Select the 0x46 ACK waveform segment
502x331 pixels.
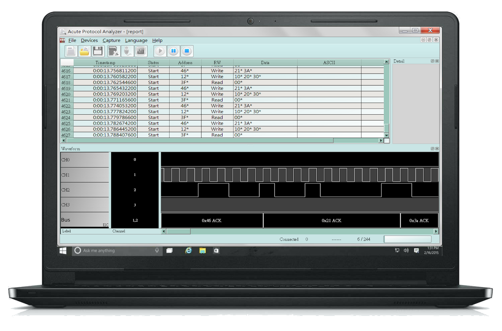[x=212, y=220]
